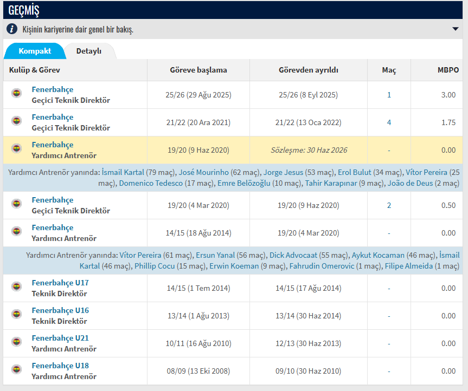
Task: Open José Mourinho coach link
Action: (x=203, y=172)
